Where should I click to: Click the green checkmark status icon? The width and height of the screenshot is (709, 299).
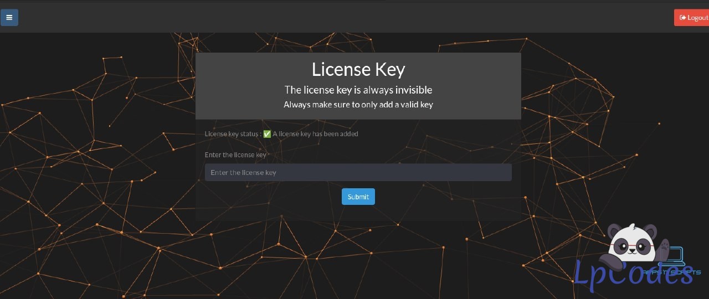tap(267, 134)
